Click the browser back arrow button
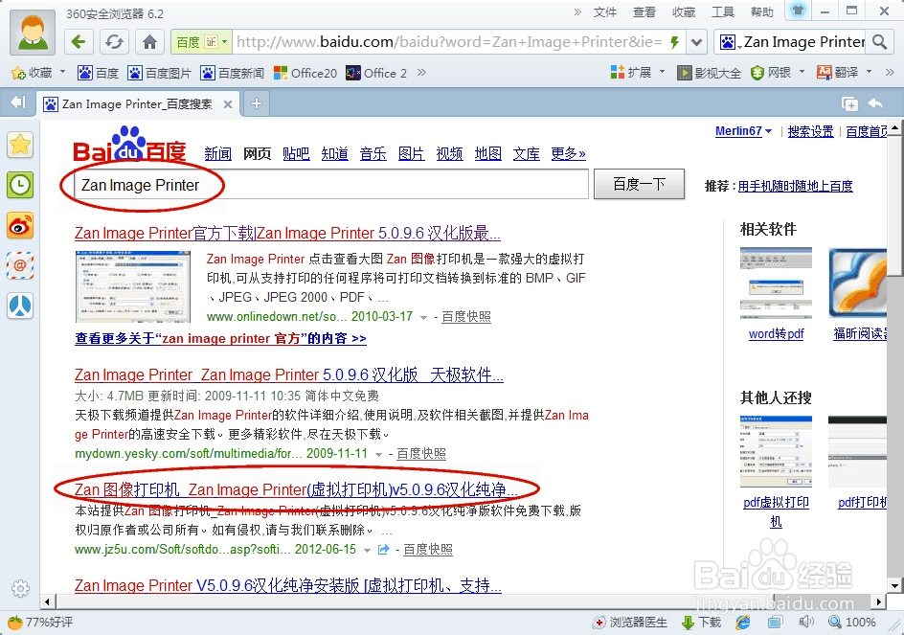The image size is (904, 635). click(79, 41)
